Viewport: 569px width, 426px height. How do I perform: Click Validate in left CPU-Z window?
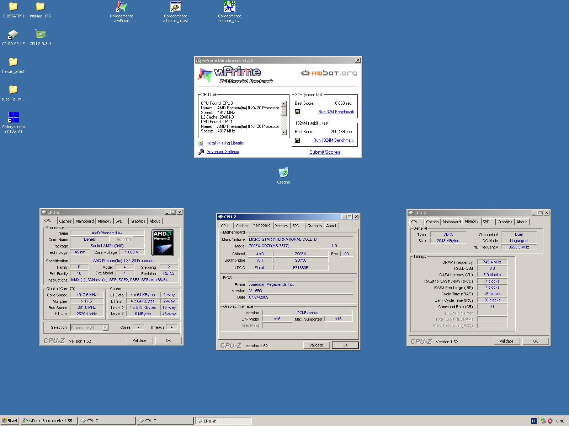click(x=139, y=340)
